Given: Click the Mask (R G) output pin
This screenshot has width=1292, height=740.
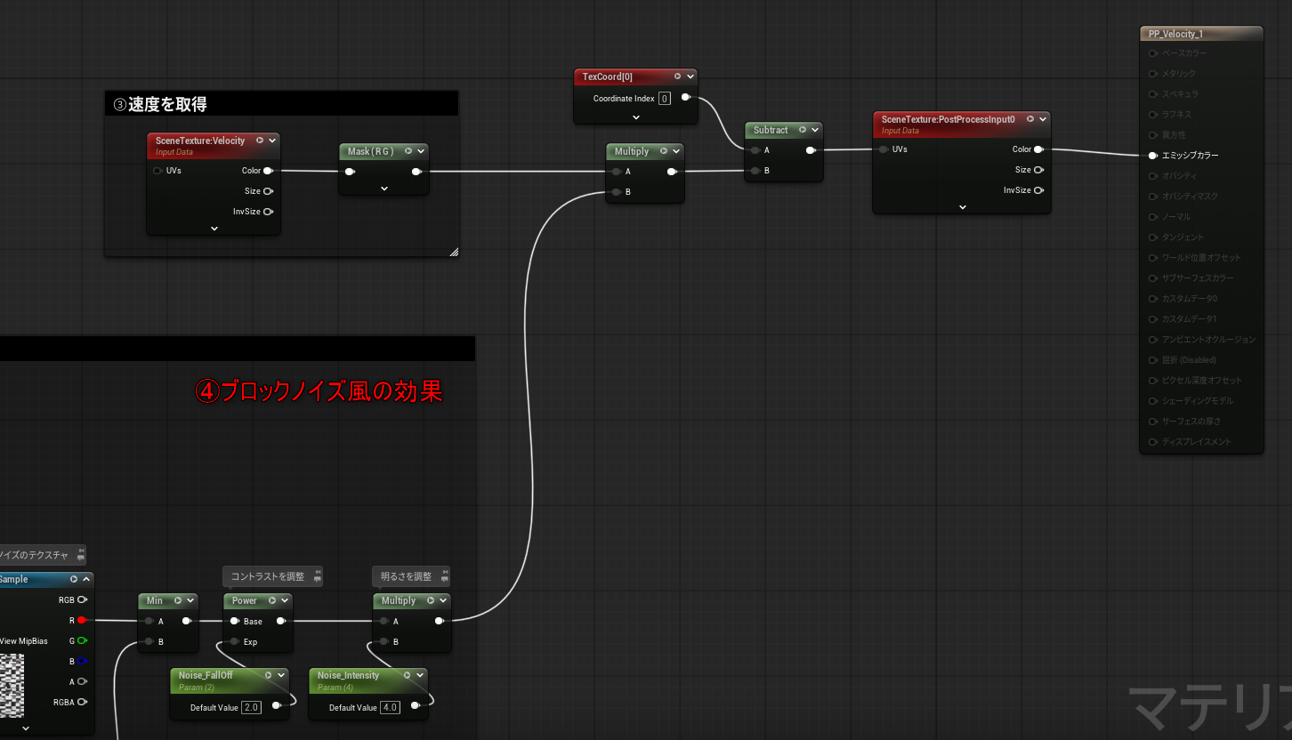Looking at the screenshot, I should tap(416, 172).
